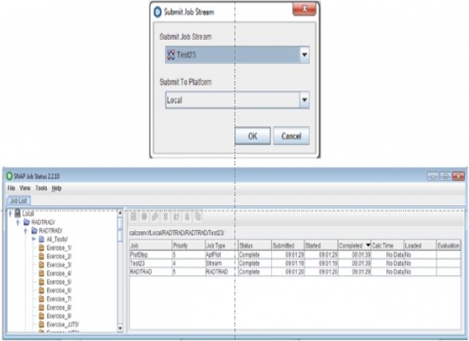Click the copy pages icon in job toolbar
The image size is (469, 341).
[198, 217]
